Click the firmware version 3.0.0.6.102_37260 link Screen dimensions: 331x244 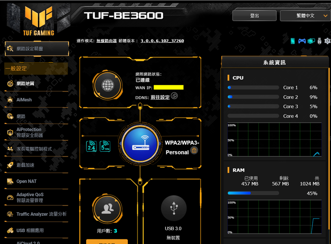tap(162, 41)
